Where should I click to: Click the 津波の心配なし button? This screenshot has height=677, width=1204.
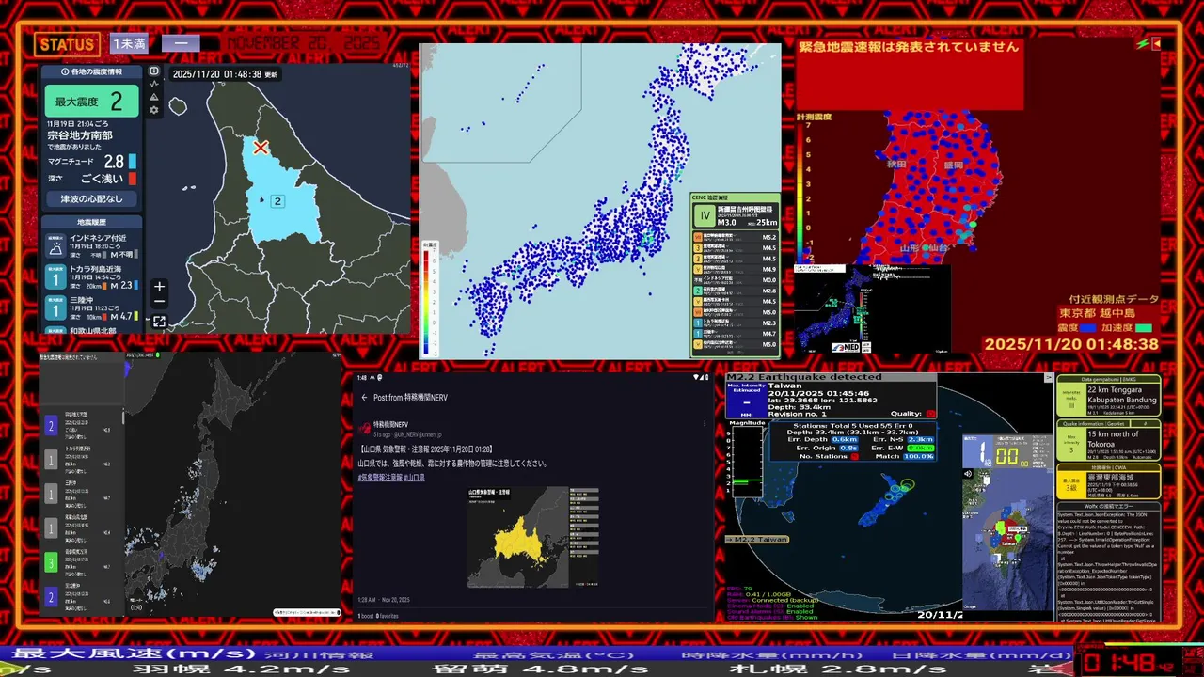[x=91, y=199]
